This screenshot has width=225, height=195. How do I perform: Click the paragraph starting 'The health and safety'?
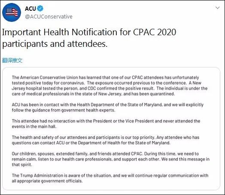[106, 140]
